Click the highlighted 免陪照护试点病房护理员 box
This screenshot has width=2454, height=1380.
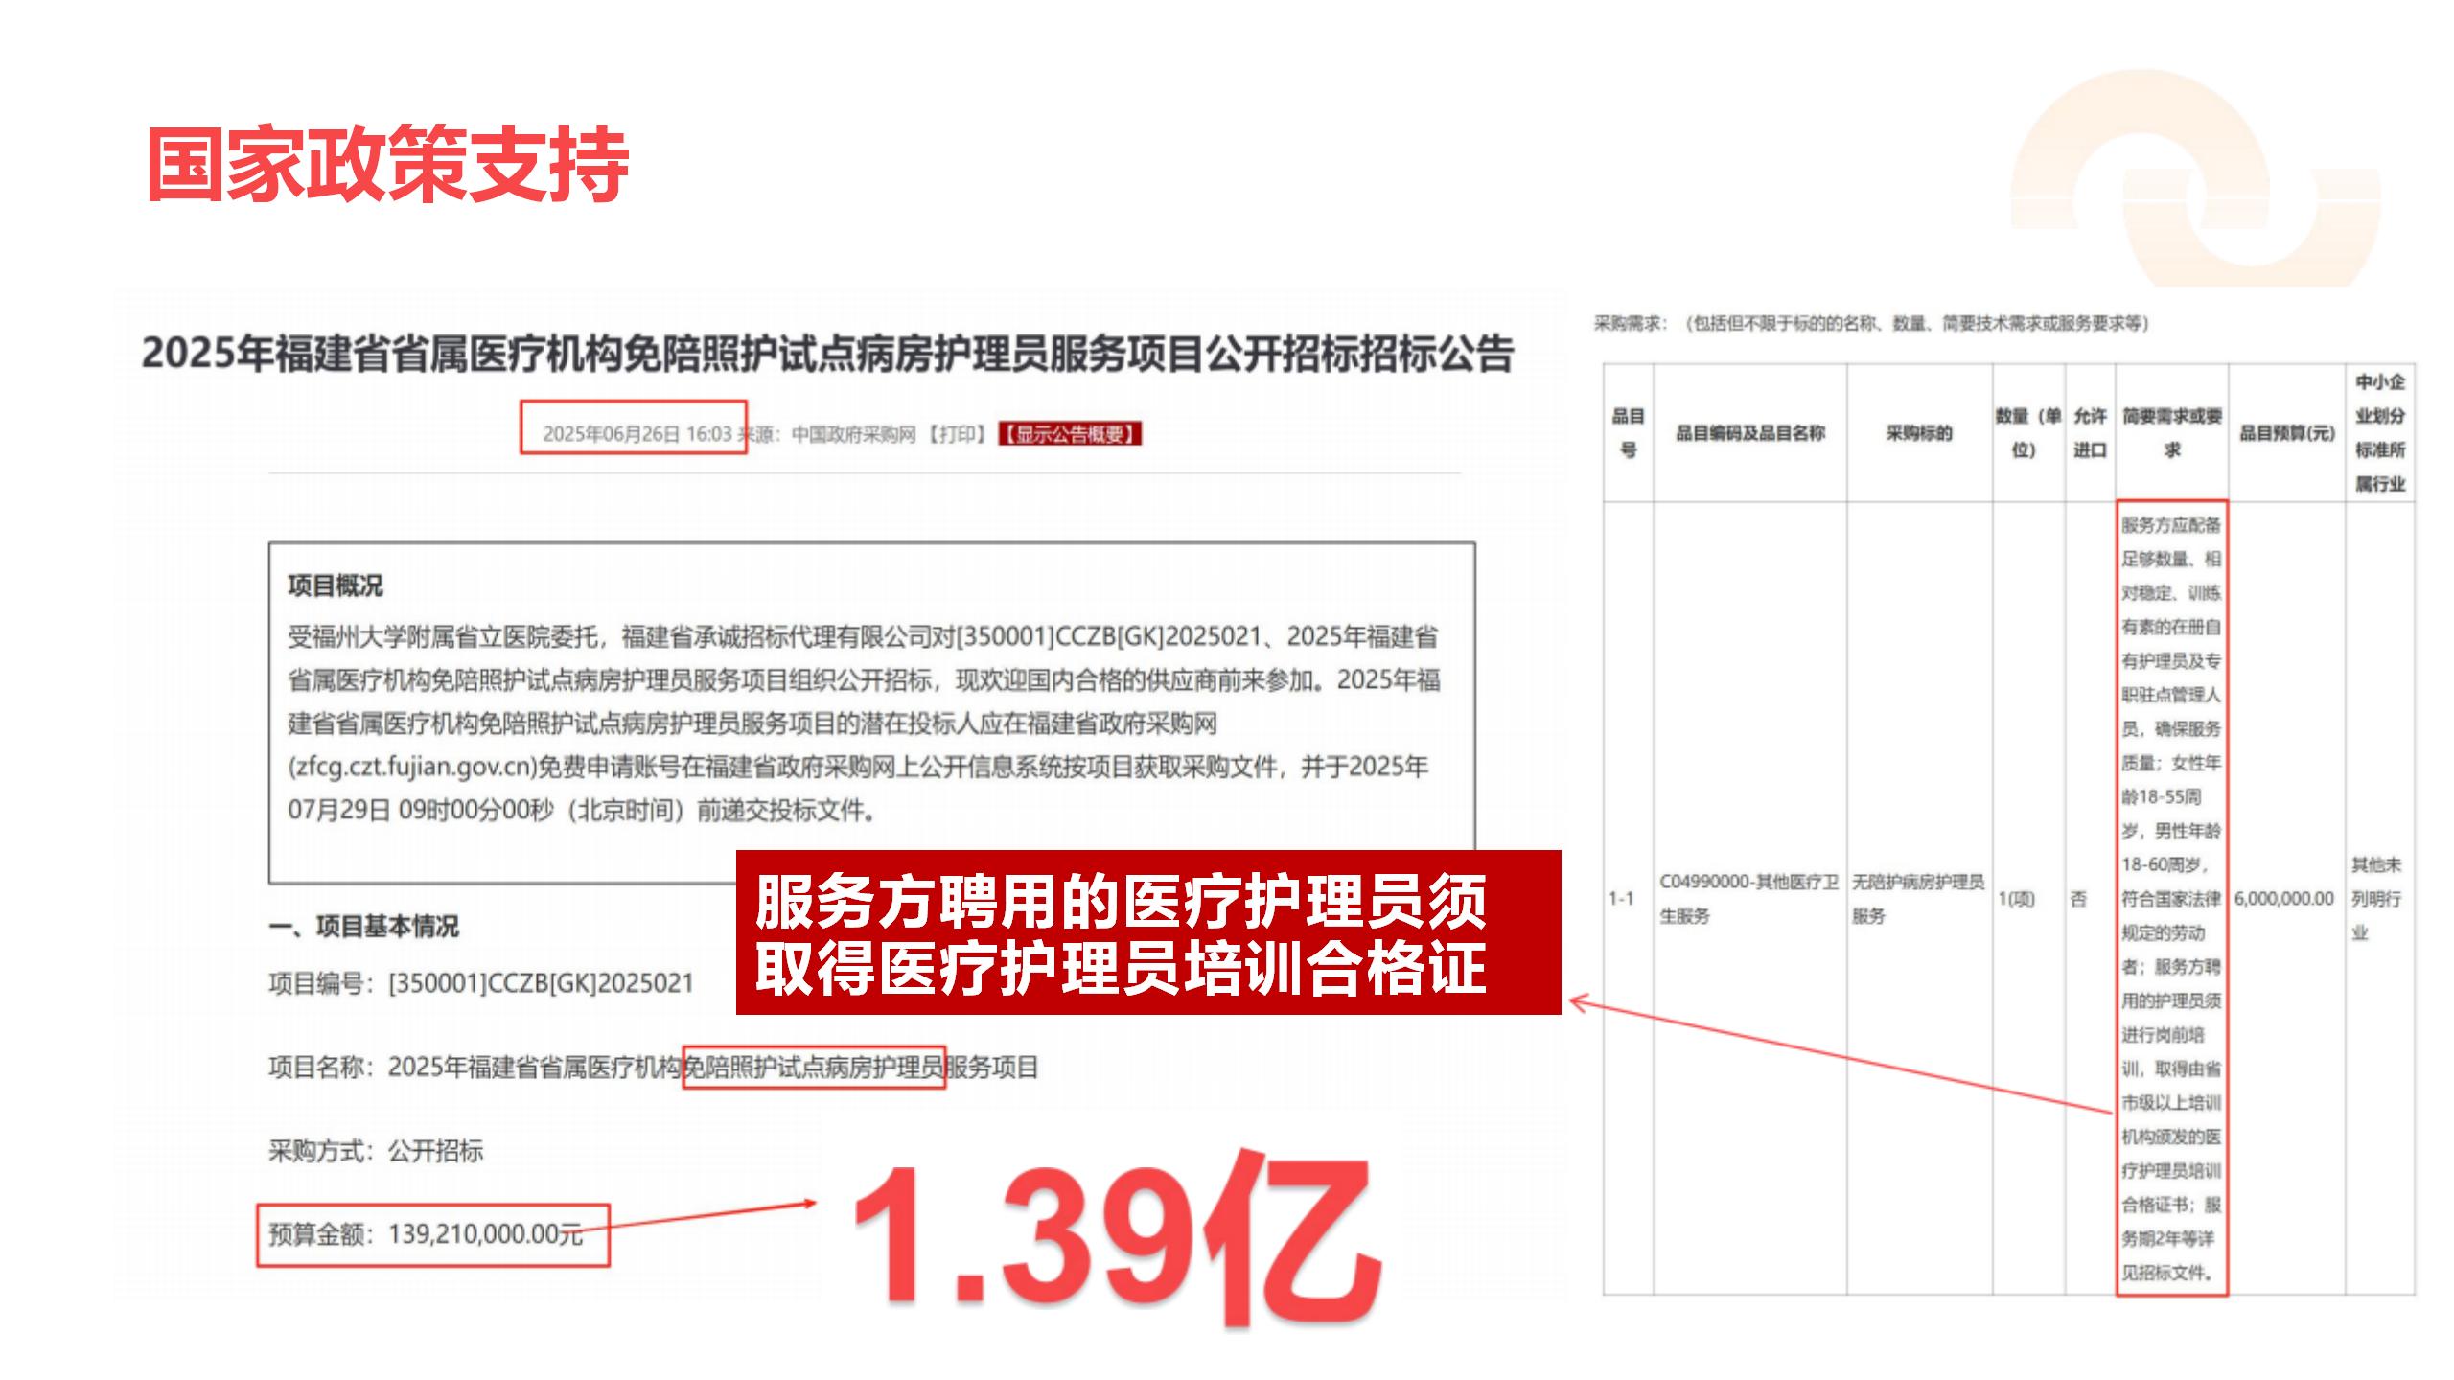click(x=814, y=1068)
